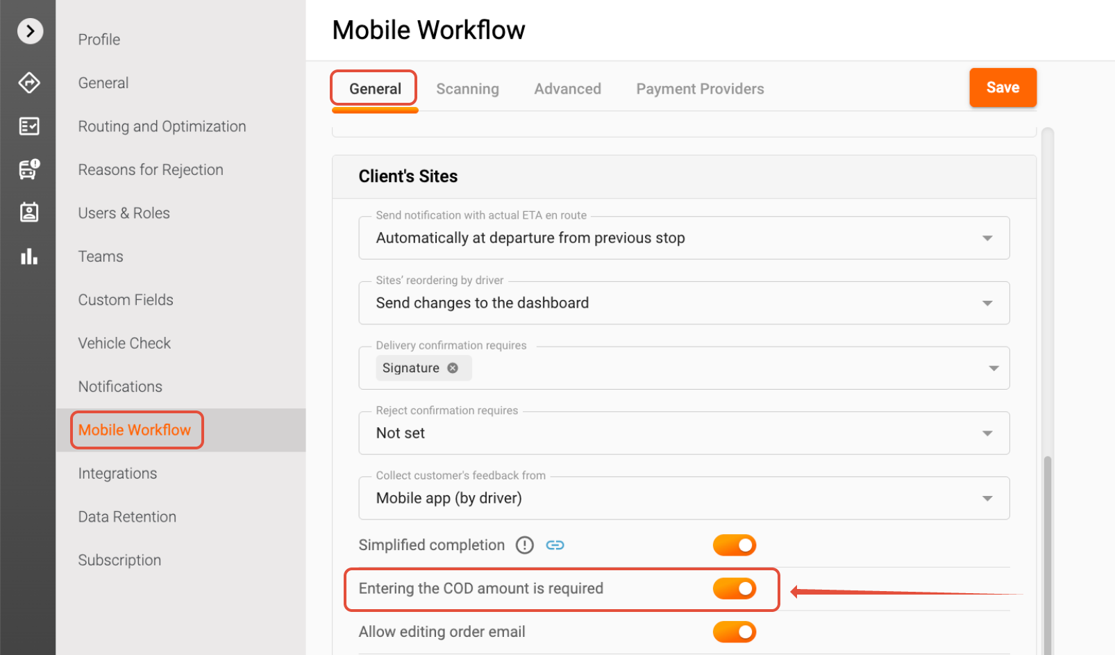The width and height of the screenshot is (1115, 655).
Task: Click the Simplified completion info icon
Action: click(525, 545)
